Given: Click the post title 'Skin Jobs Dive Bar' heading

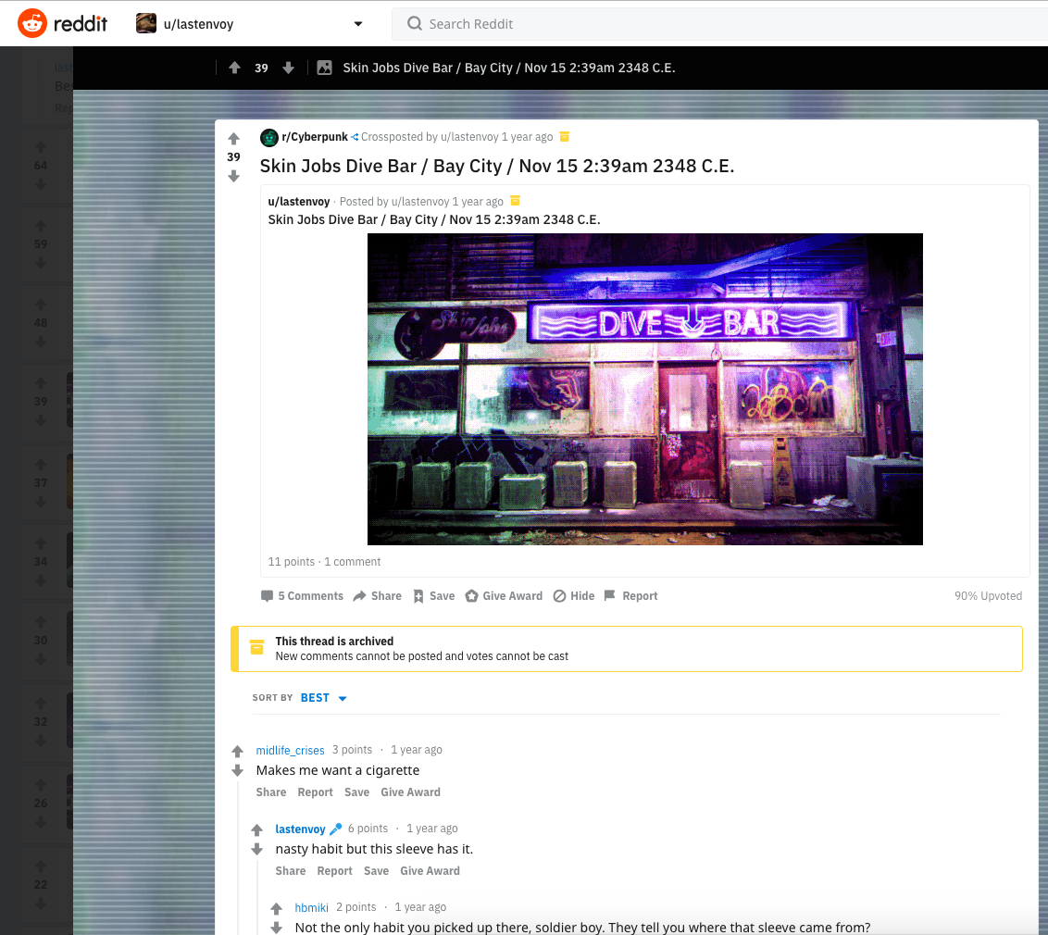Looking at the screenshot, I should click(496, 166).
